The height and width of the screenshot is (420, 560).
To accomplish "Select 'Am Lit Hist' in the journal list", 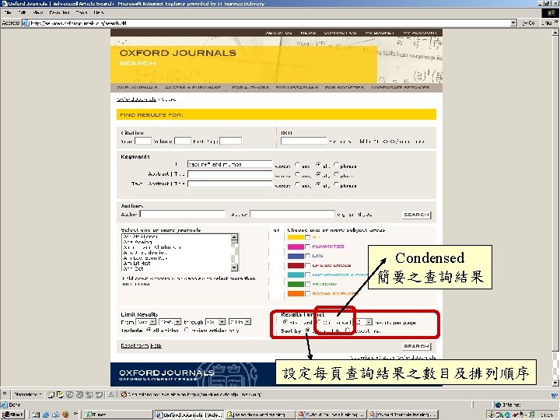I will pyautogui.click(x=137, y=263).
